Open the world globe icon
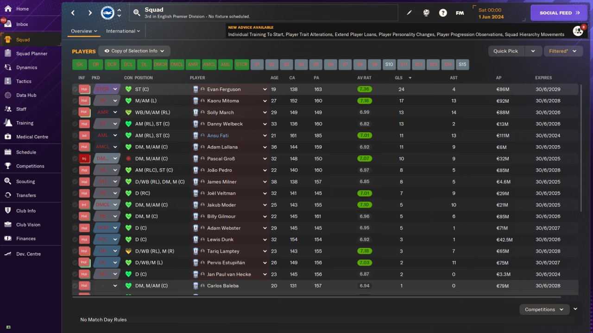Image resolution: width=593 pixels, height=333 pixels. [x=426, y=13]
